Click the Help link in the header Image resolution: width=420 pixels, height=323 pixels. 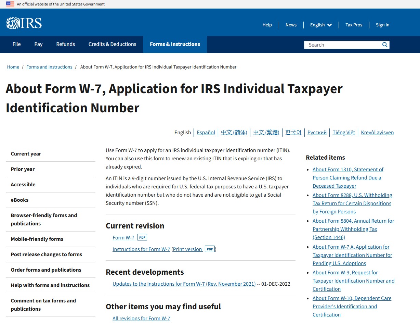267,25
